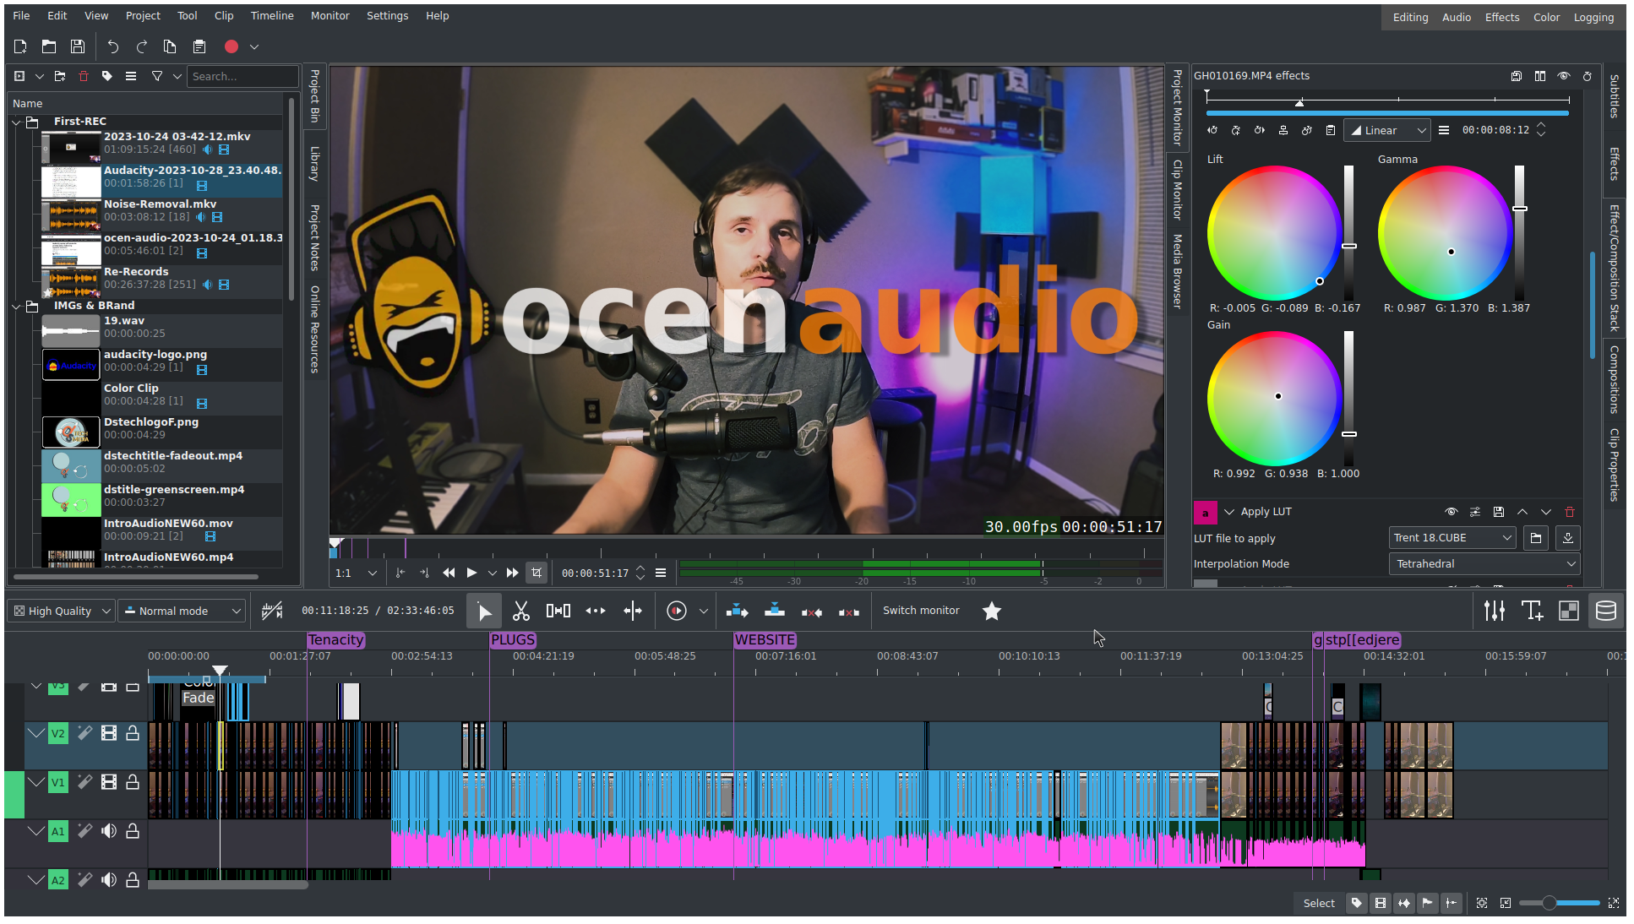
Task: Click Overwrite clip zone in timeline icon
Action: 775,611
